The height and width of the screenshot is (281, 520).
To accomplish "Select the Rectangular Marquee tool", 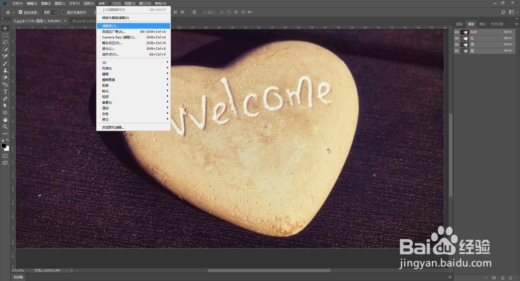I will click(5, 35).
